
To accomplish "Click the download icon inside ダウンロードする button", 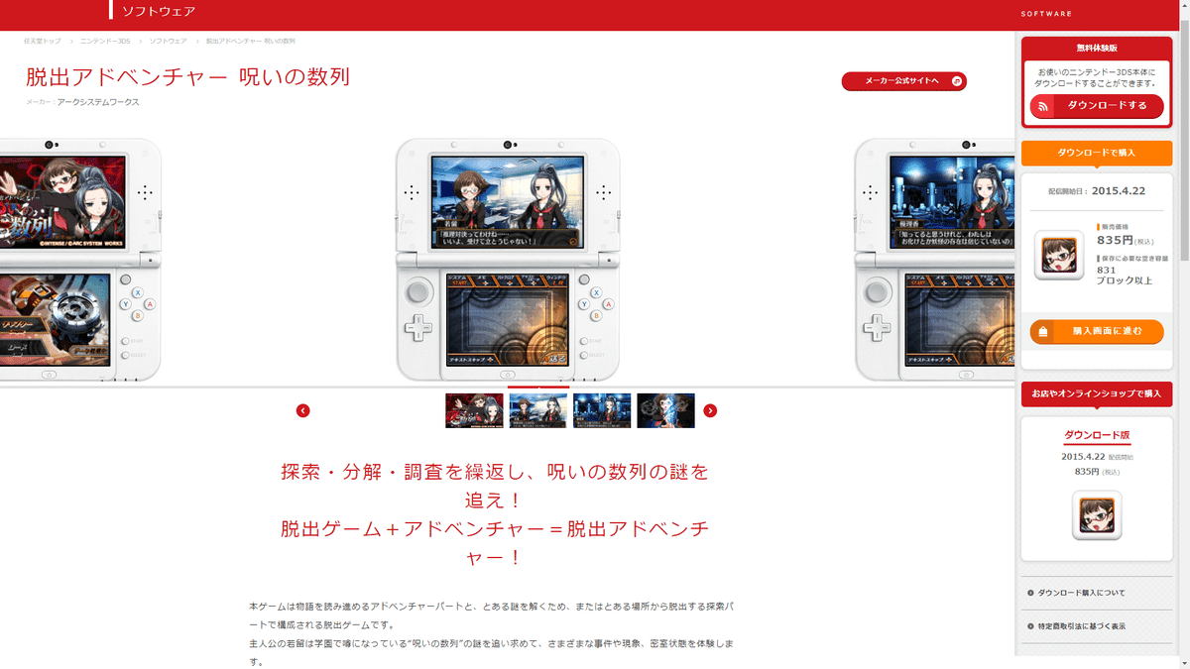I will tap(1042, 106).
